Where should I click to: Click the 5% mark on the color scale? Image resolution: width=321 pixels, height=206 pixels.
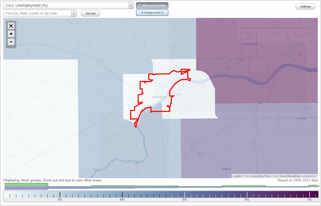pos(185,194)
